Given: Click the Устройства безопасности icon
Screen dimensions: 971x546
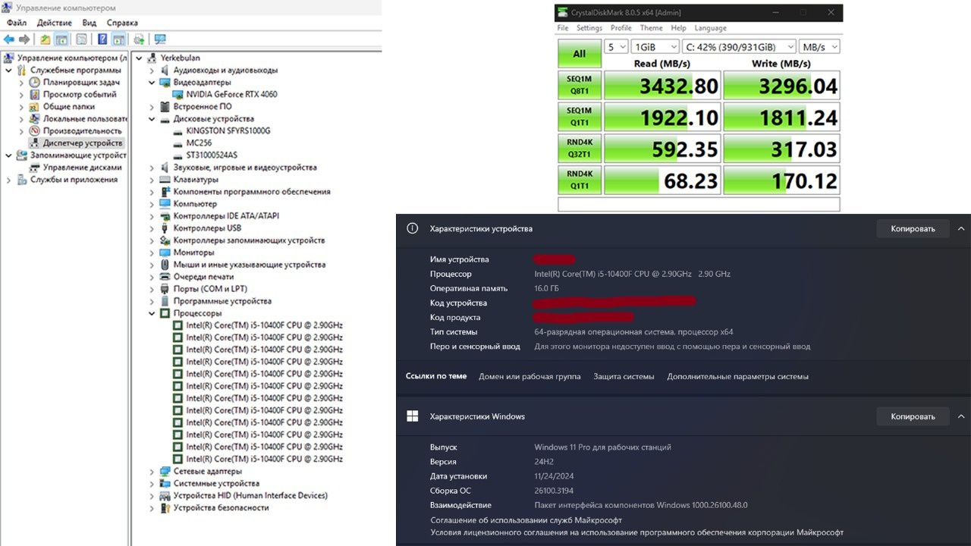Looking at the screenshot, I should point(165,507).
